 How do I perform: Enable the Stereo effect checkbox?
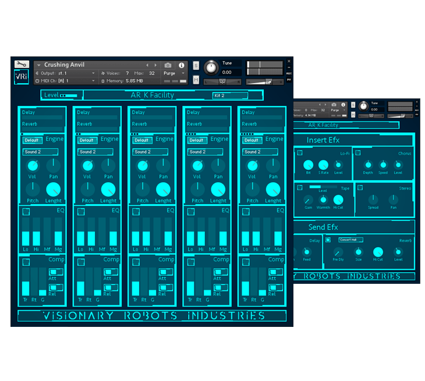coord(360,188)
